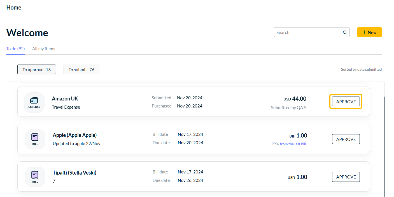Approve the Apple bill
The height and width of the screenshot is (197, 394).
pyautogui.click(x=346, y=139)
